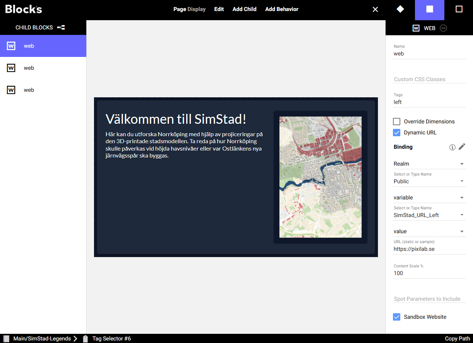Disable the Sandbox Website checkbox

tap(397, 317)
